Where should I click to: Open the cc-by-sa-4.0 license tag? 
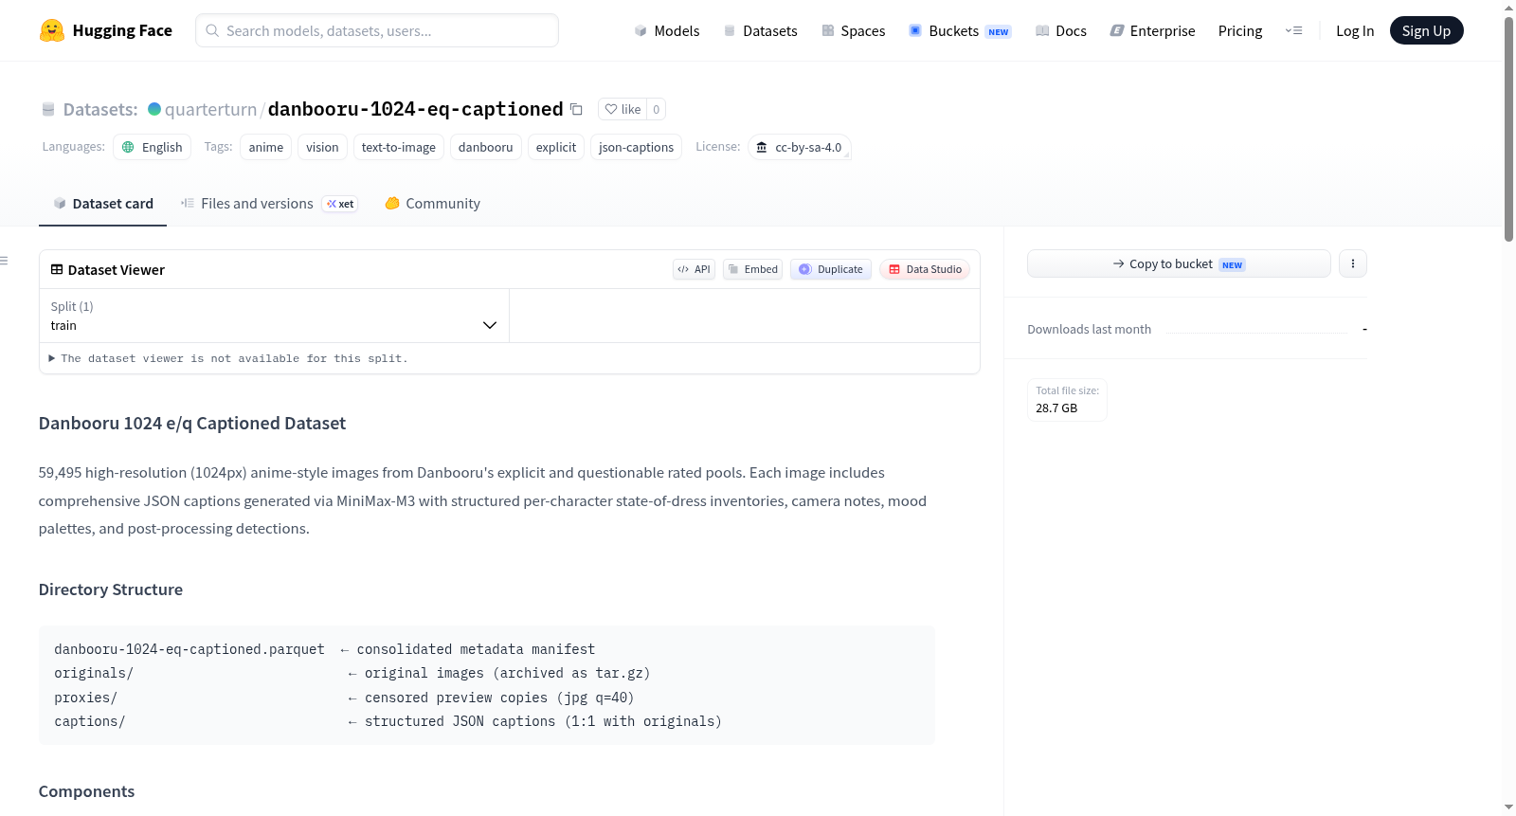click(800, 147)
